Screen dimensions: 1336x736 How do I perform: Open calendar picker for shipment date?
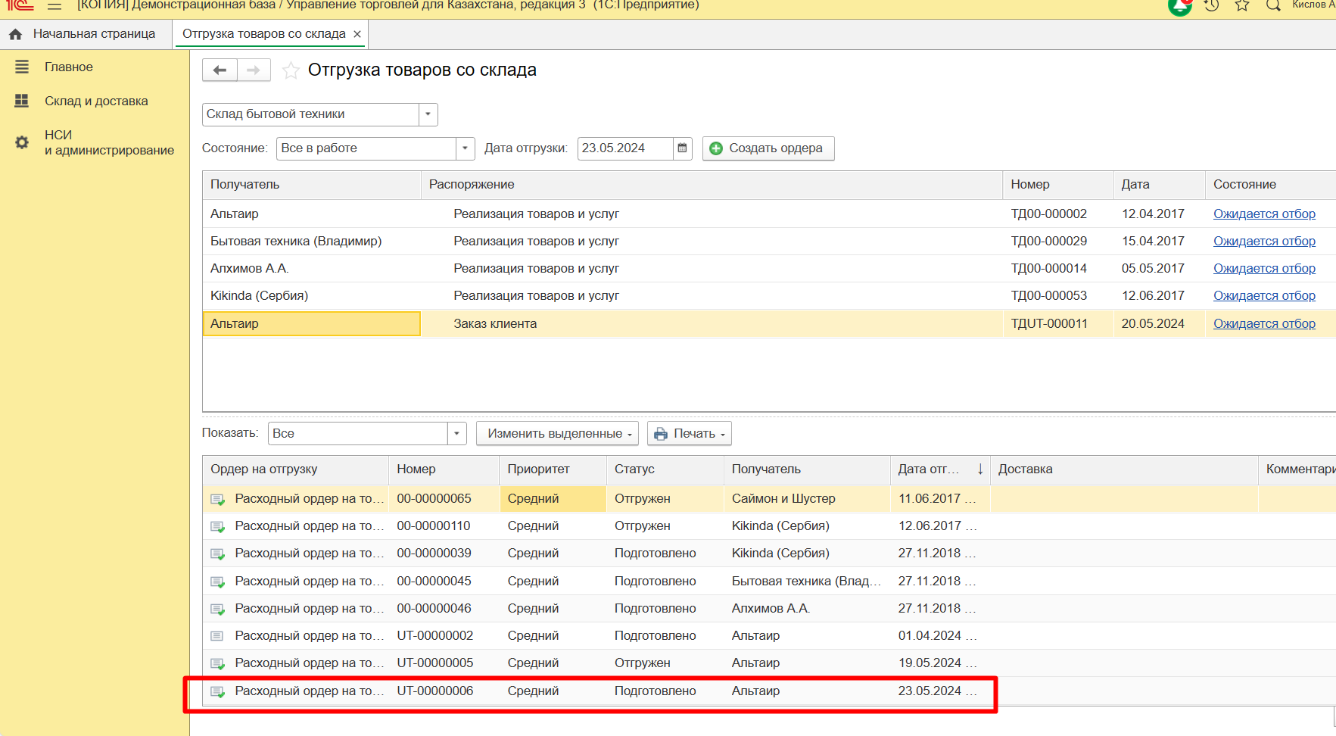point(682,148)
